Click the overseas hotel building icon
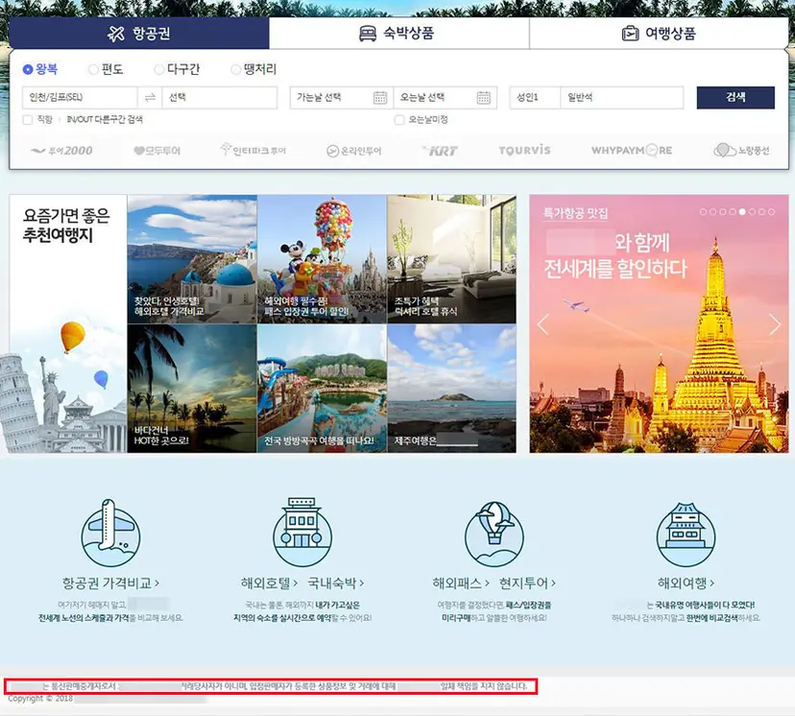 [302, 532]
